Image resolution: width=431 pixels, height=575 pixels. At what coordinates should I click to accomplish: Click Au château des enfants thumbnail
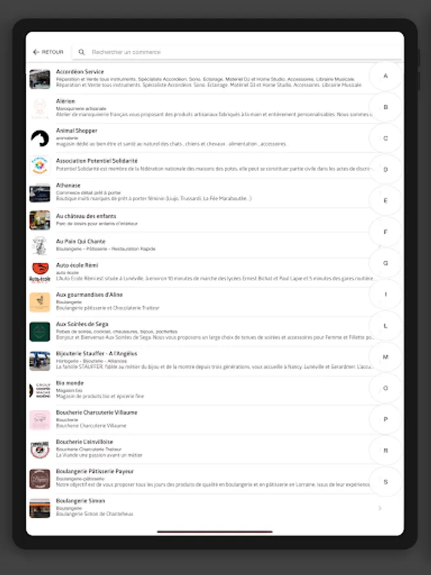[x=40, y=220]
